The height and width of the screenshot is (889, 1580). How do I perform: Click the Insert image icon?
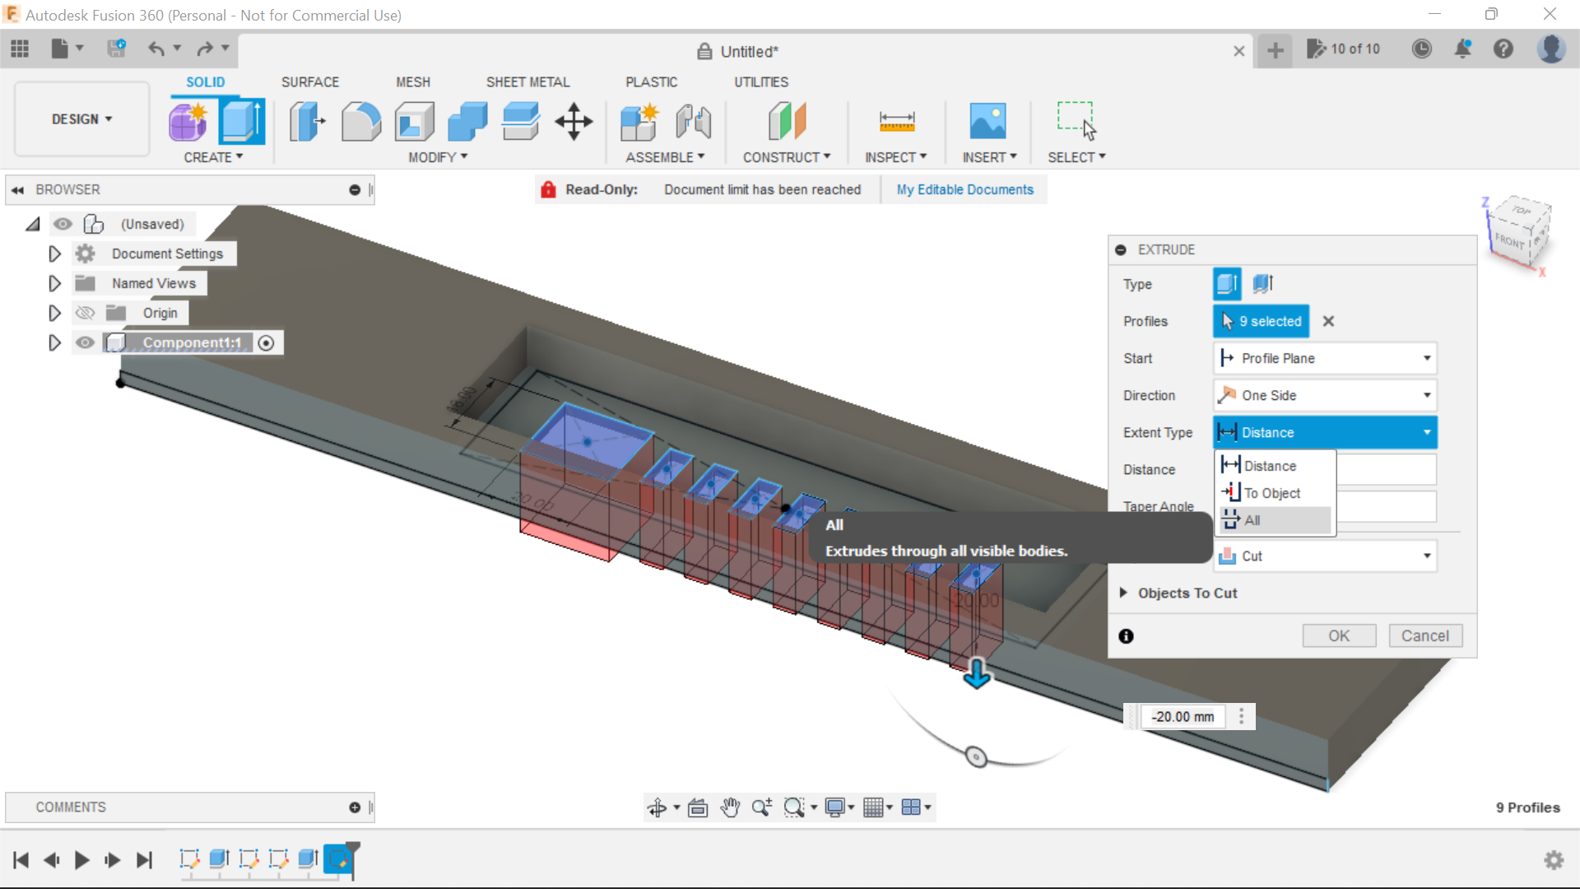987,122
